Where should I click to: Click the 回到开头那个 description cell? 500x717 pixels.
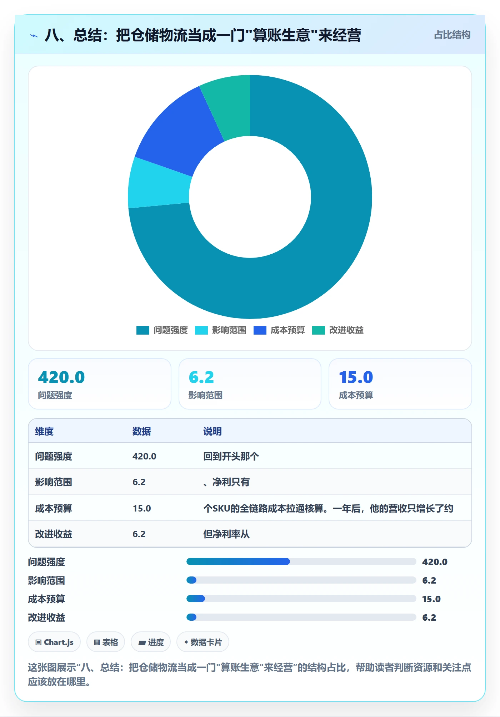click(231, 456)
